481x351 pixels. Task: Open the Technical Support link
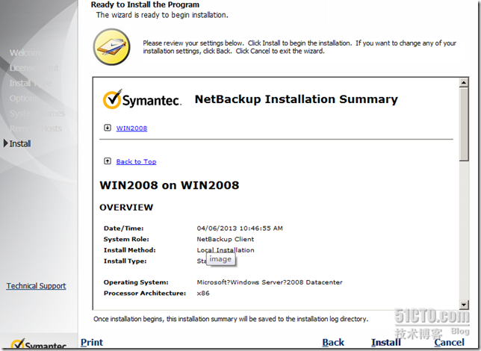[x=36, y=286]
